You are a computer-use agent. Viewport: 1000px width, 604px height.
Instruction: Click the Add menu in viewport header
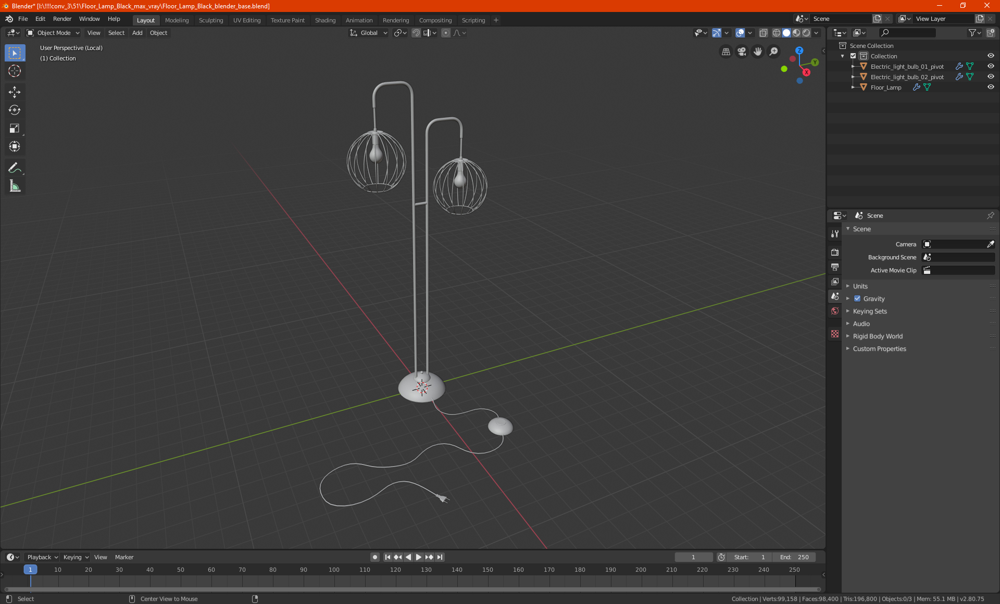pos(137,33)
